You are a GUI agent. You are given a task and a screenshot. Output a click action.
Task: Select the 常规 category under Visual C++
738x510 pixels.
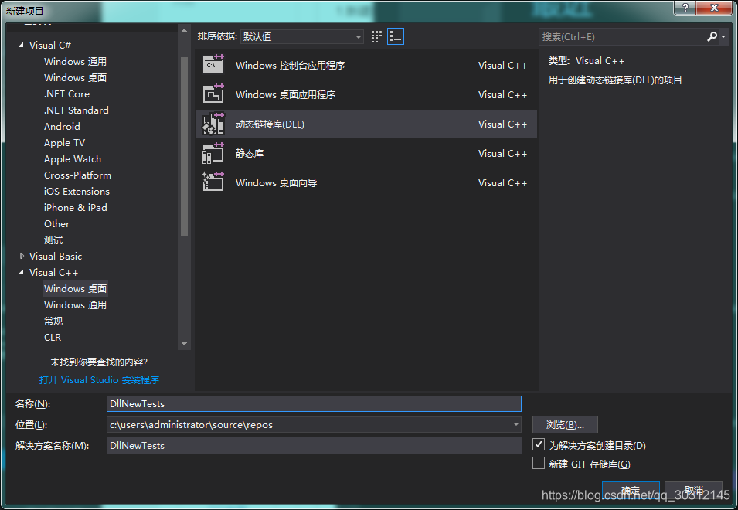click(53, 321)
